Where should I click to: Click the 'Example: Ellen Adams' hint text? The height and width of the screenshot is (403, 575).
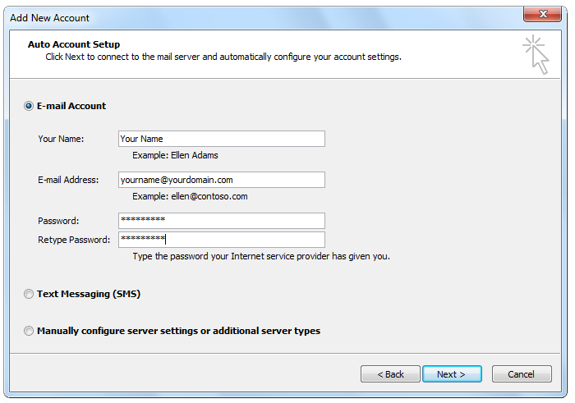pos(175,155)
